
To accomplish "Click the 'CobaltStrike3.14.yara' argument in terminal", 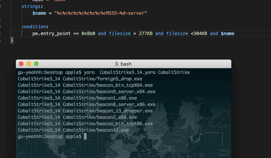I will tap(127, 72).
